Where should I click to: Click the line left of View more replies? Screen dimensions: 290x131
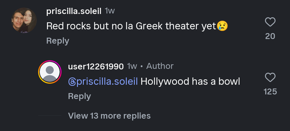pyautogui.click(x=50, y=116)
